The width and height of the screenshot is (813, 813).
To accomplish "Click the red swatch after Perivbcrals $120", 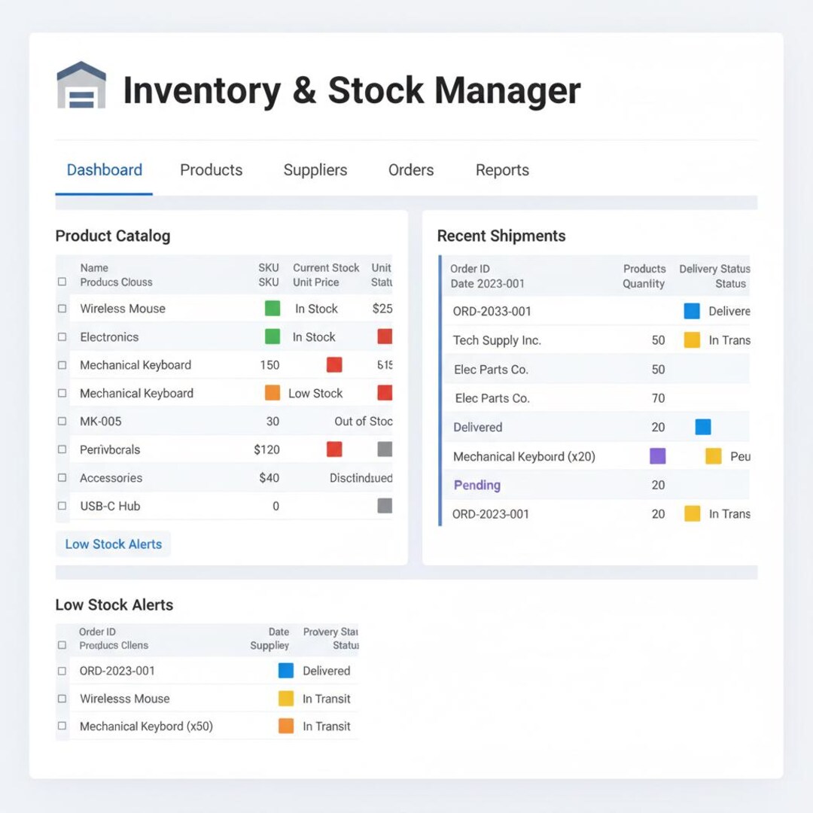I will [334, 449].
